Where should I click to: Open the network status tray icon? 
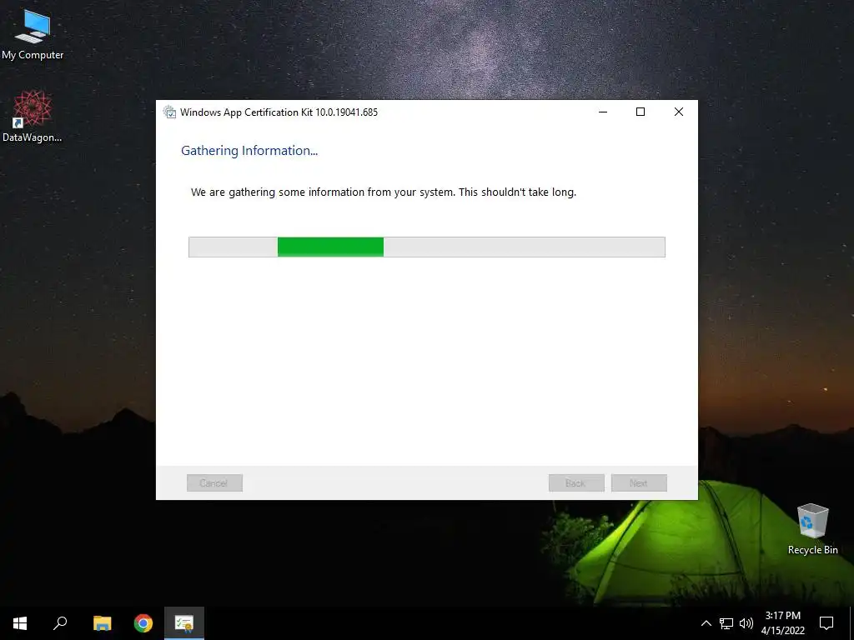click(x=726, y=623)
